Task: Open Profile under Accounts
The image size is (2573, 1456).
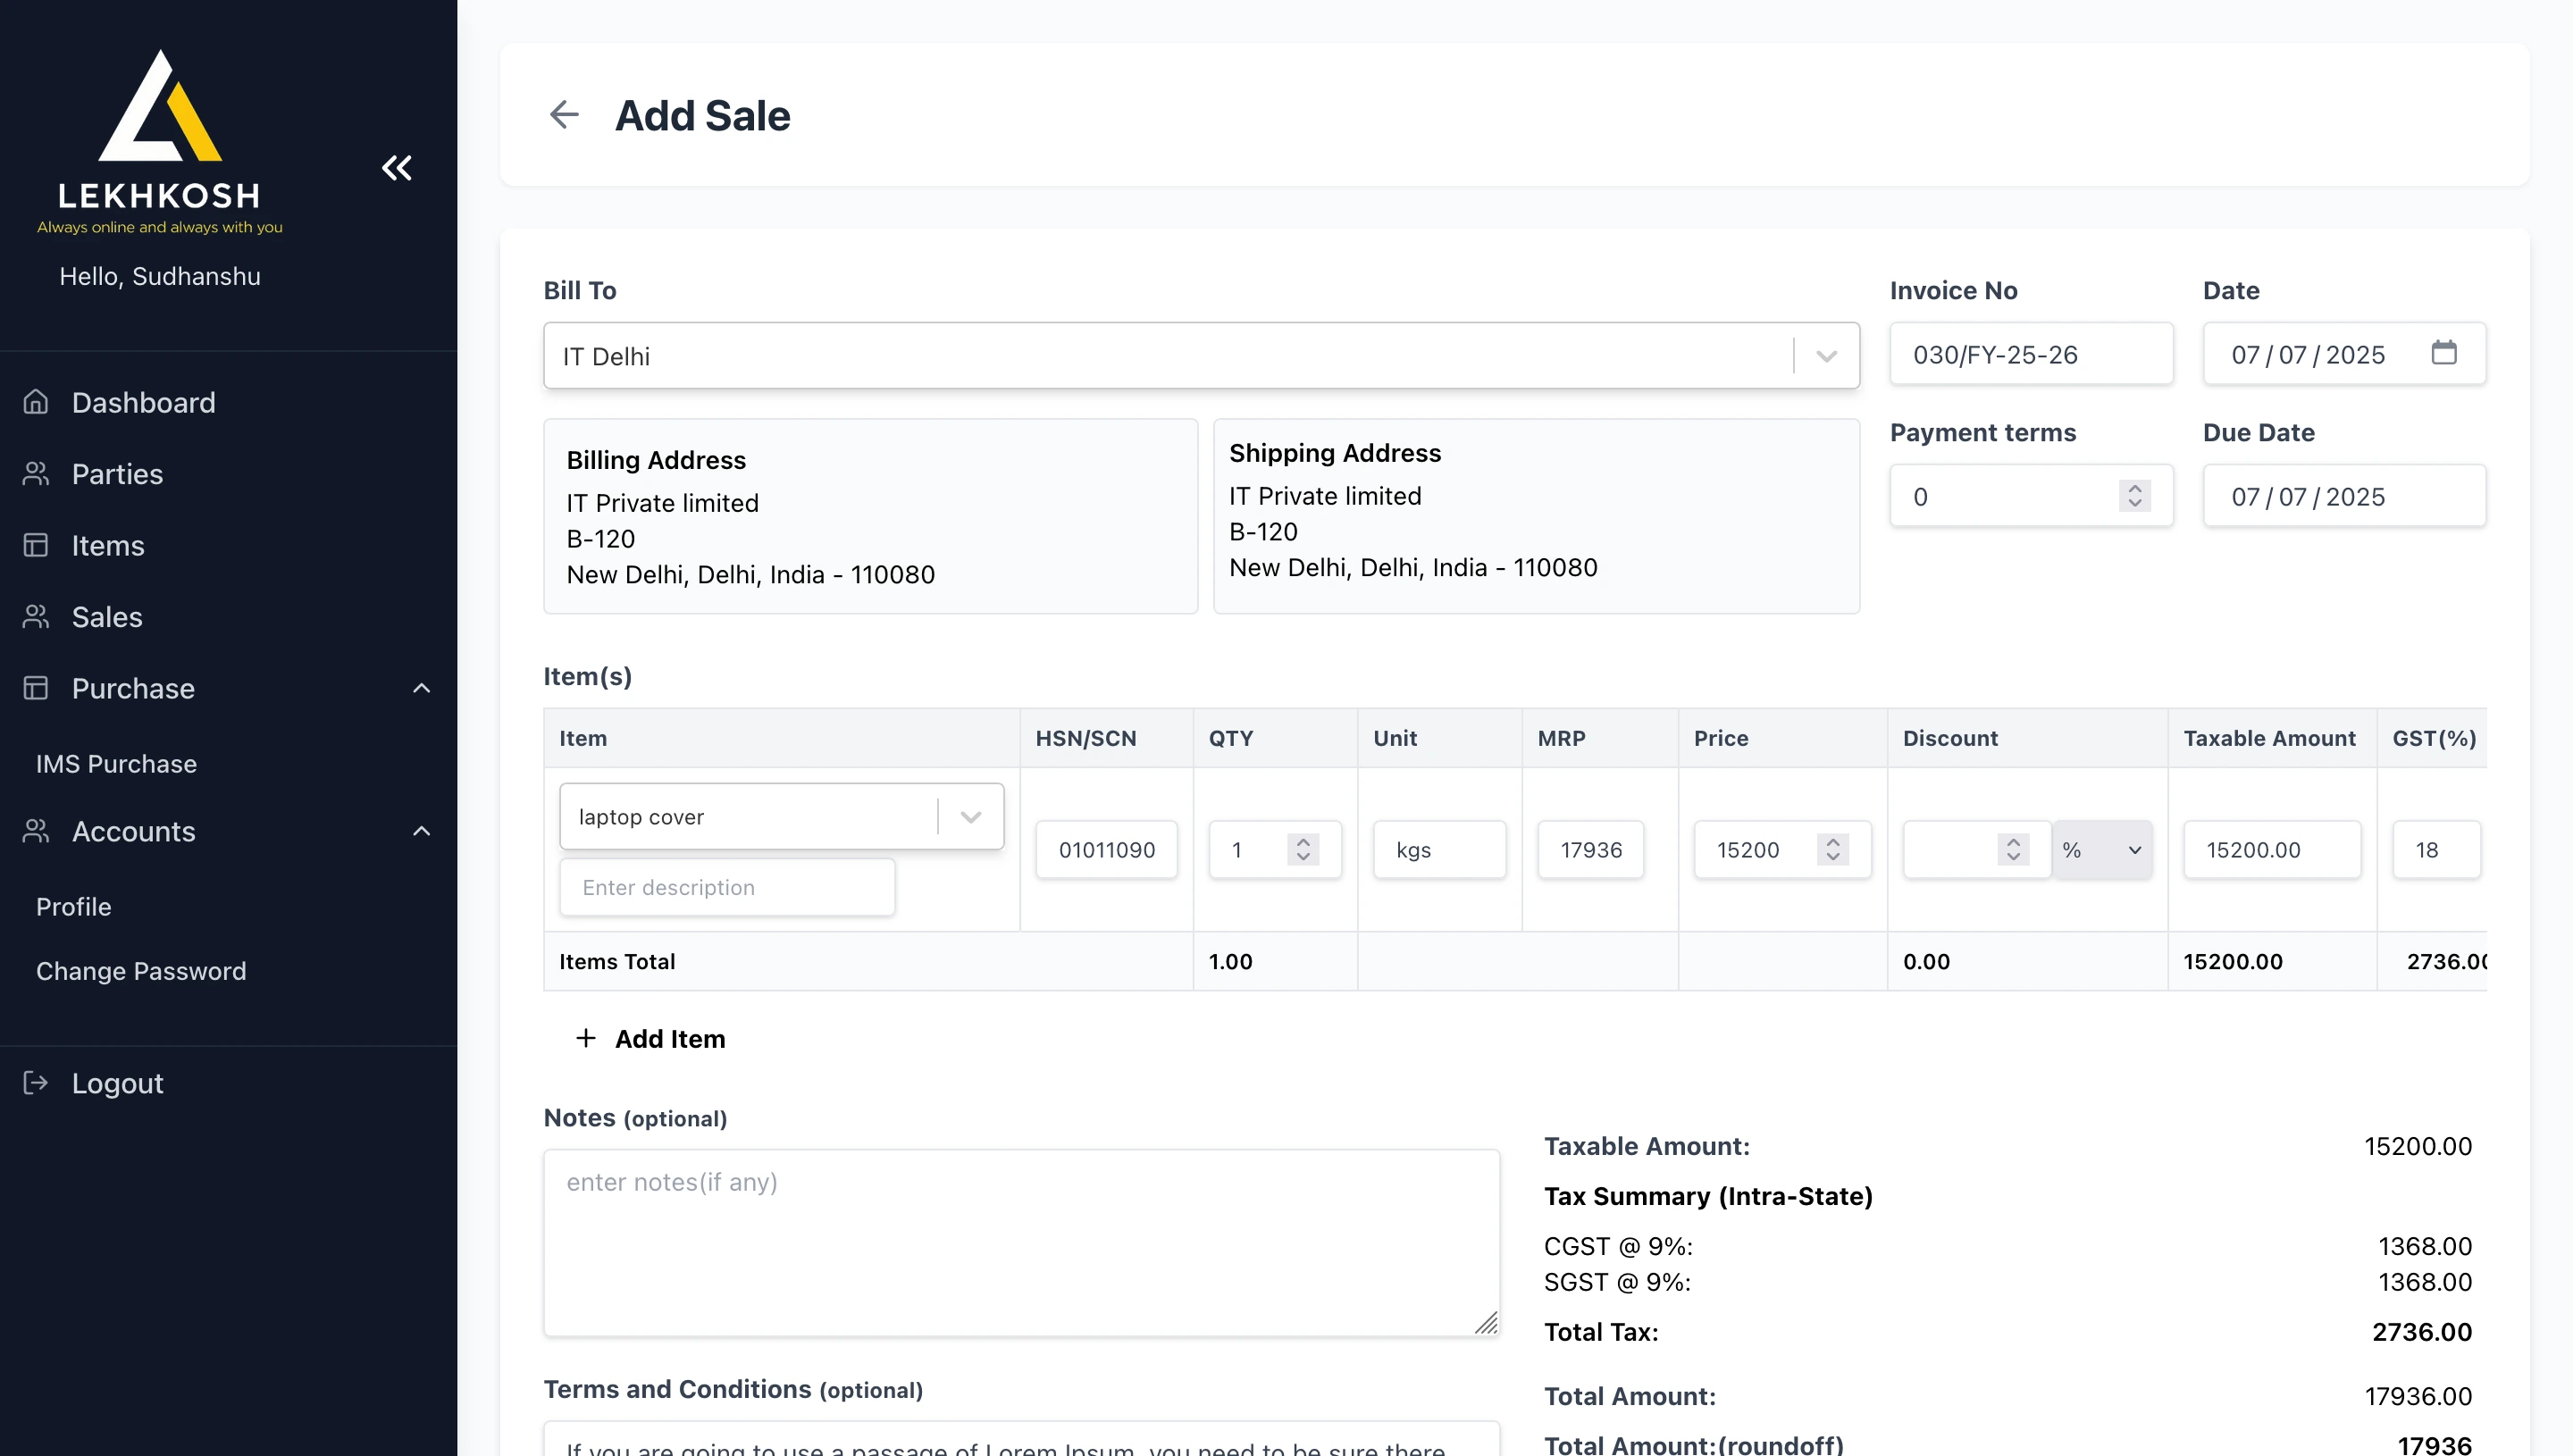Action: pos(74,907)
